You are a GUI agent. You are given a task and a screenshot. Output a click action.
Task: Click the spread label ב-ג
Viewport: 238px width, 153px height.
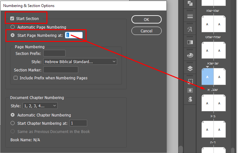213,116
